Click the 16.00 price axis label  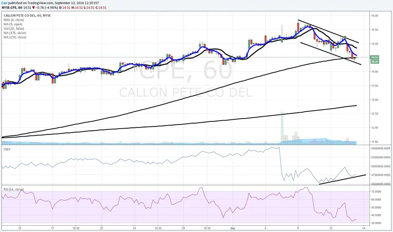pyautogui.click(x=374, y=16)
